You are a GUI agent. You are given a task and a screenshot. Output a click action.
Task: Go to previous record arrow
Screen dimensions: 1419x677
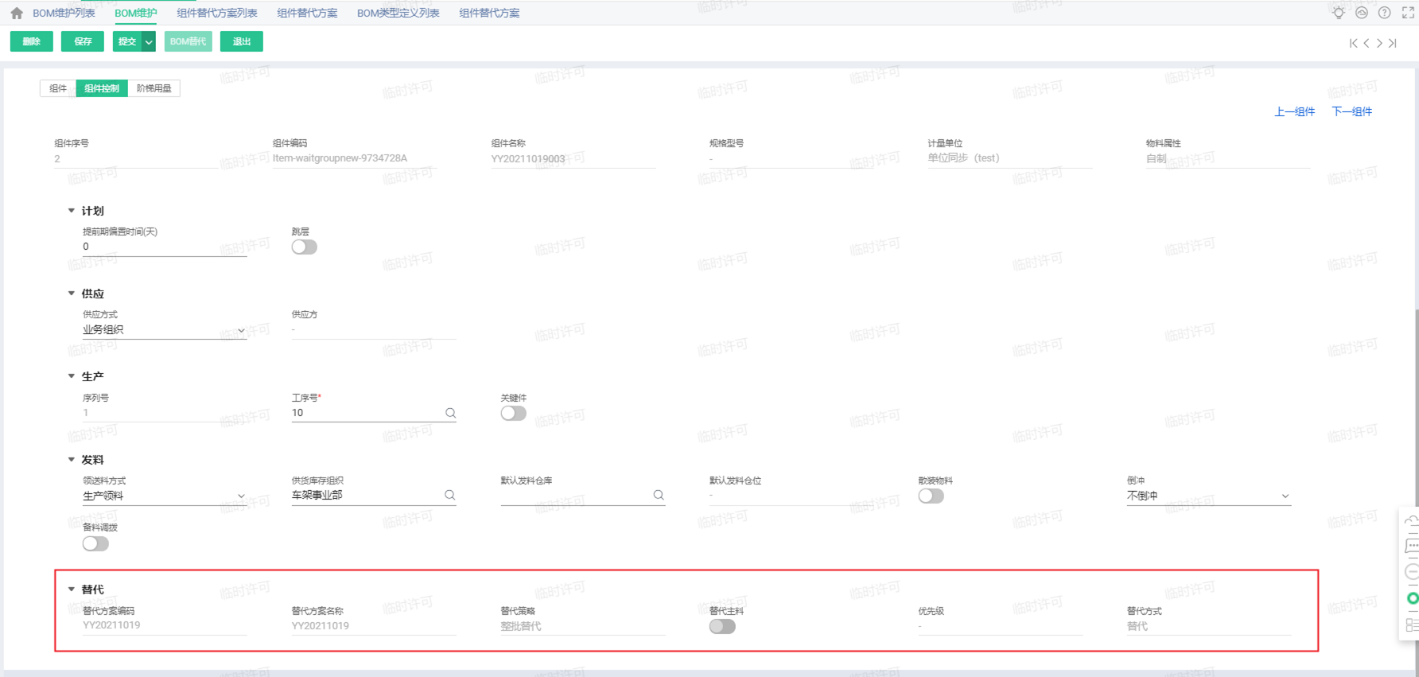pyautogui.click(x=1367, y=43)
